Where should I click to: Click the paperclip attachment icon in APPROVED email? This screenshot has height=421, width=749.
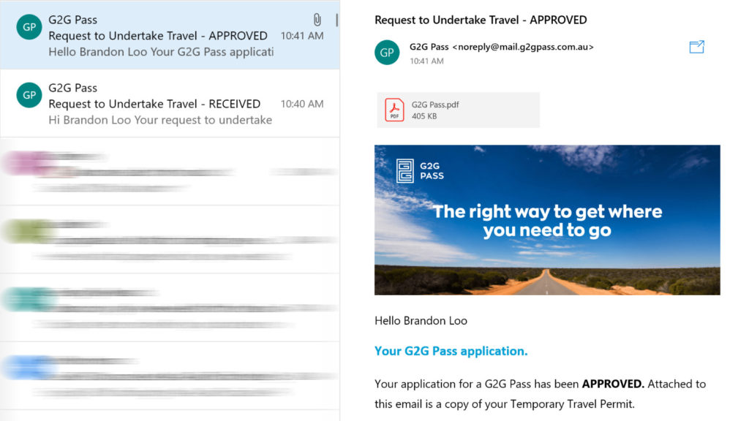[317, 20]
